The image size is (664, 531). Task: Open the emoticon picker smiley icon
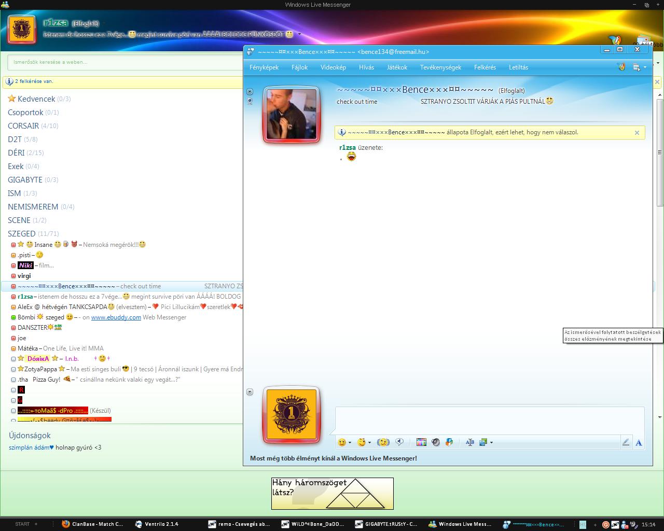341,442
